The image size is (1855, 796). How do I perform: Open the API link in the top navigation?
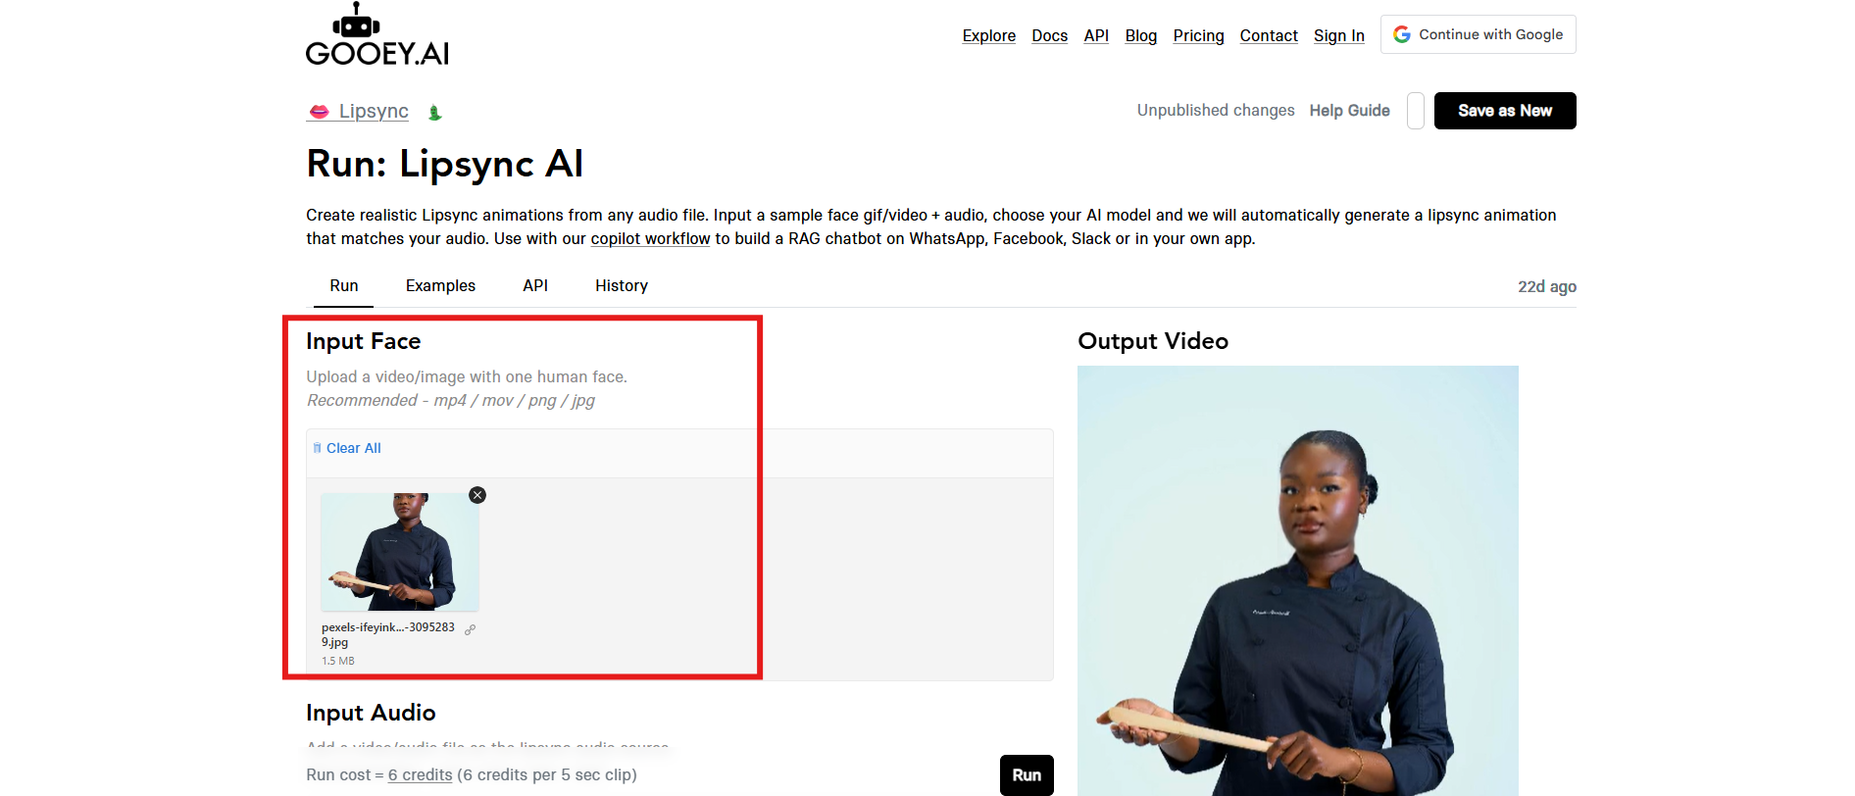(x=1096, y=35)
